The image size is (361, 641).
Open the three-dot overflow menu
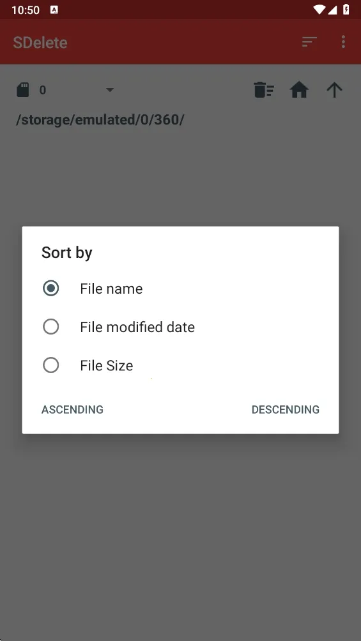[343, 41]
